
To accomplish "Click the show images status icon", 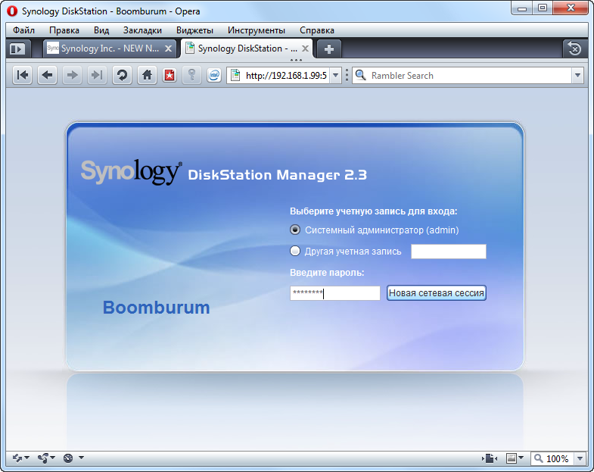I will pyautogui.click(x=512, y=458).
